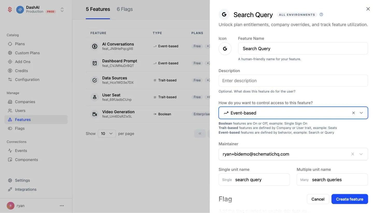Click the FEATURE column header
377x213 pixels.
pyautogui.click(x=98, y=33)
